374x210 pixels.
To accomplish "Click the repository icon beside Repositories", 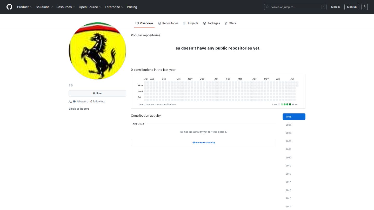I will pyautogui.click(x=159, y=23).
